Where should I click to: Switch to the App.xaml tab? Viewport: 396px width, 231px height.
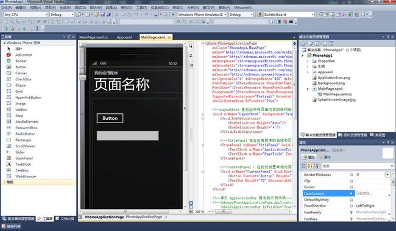tap(124, 37)
